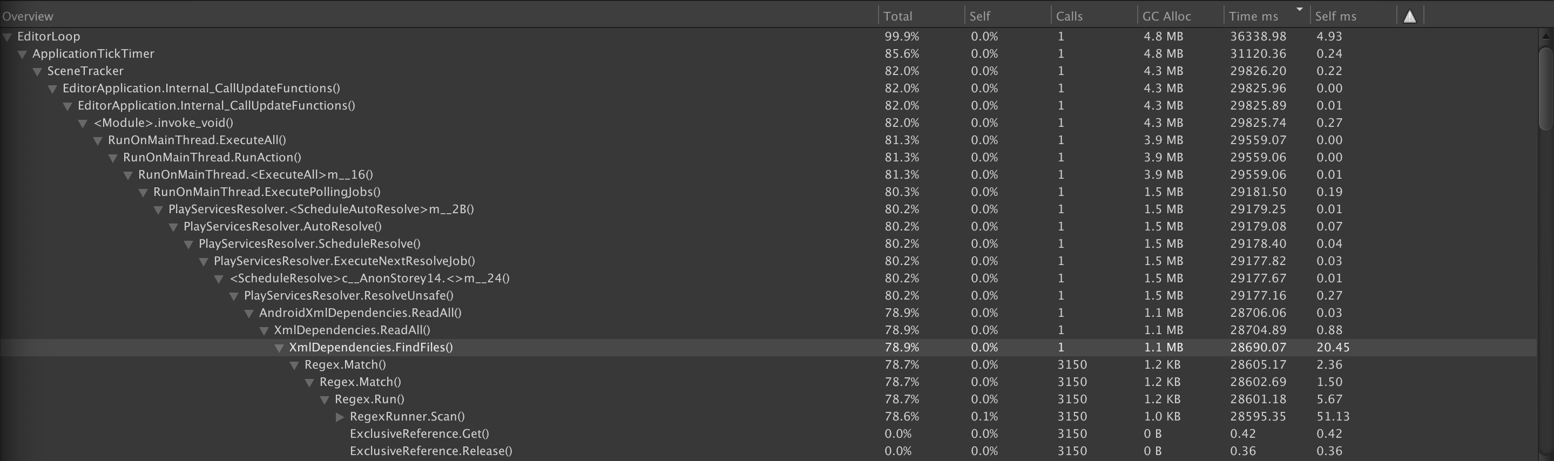The image size is (1554, 461).
Task: Click the warning triangle icon in the header
Action: pyautogui.click(x=1410, y=16)
